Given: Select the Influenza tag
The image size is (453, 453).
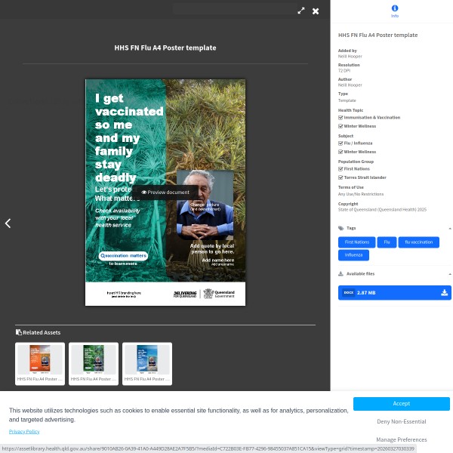Looking at the screenshot, I should [354, 255].
